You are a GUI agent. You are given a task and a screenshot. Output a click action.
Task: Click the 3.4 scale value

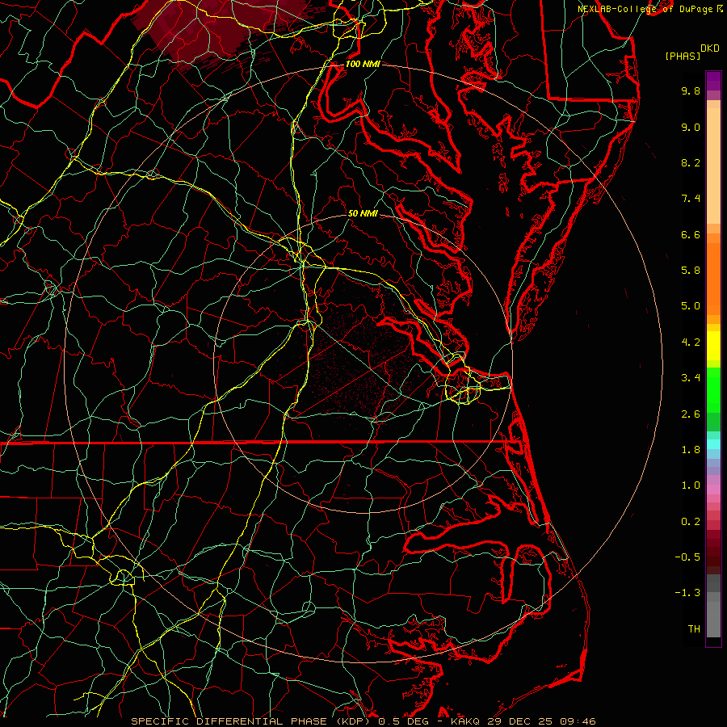(691, 378)
